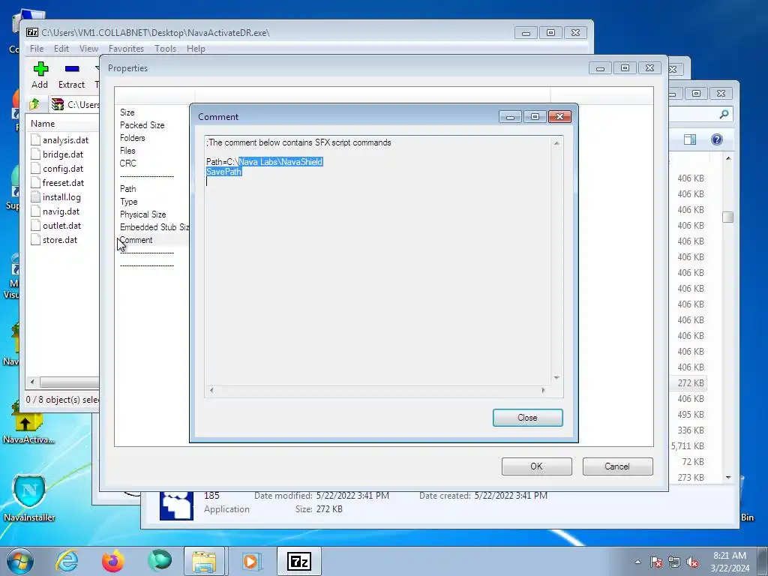Click the Action Center flag tray icon

[656, 562]
